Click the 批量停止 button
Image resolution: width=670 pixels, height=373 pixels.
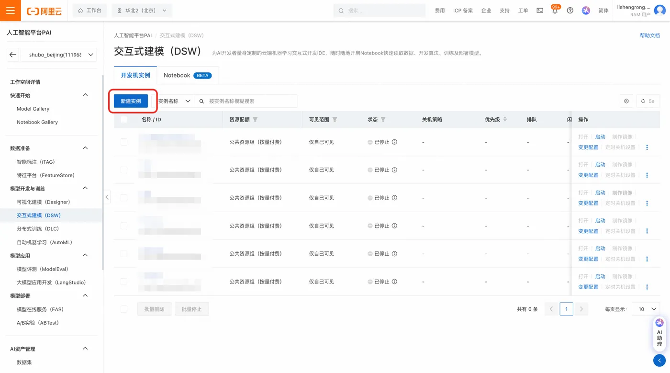coord(191,309)
